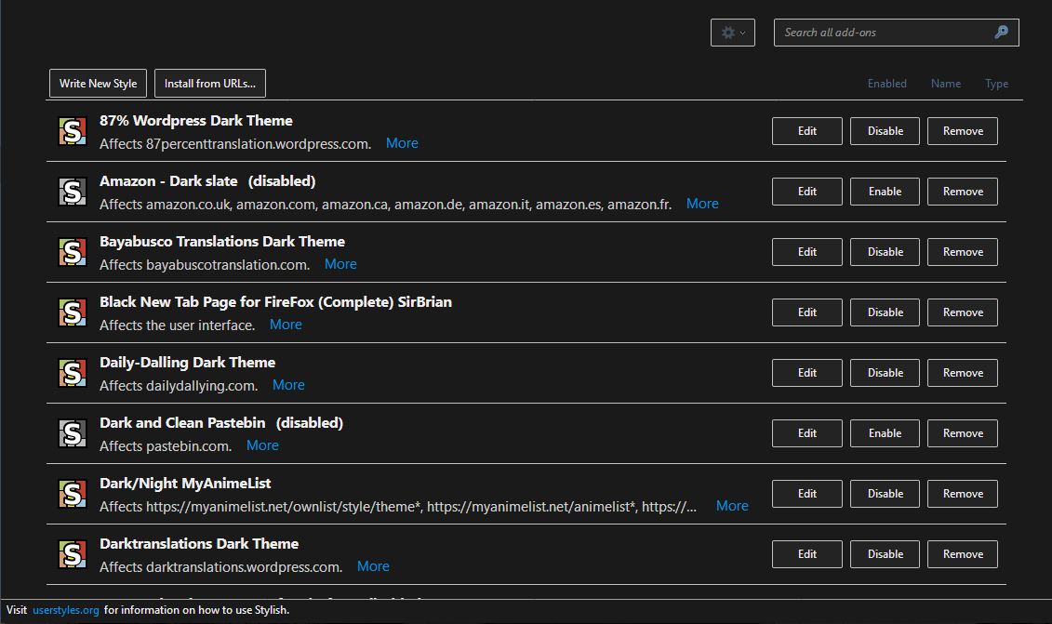The width and height of the screenshot is (1052, 624).
Task: Disable the Darktranslations Dark Theme
Action: tap(885, 553)
